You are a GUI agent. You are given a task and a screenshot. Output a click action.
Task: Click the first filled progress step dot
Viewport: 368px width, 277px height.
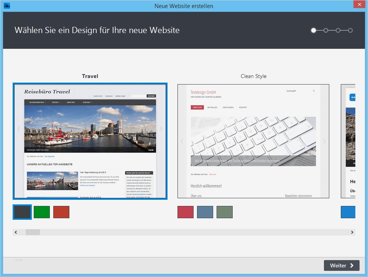click(314, 30)
